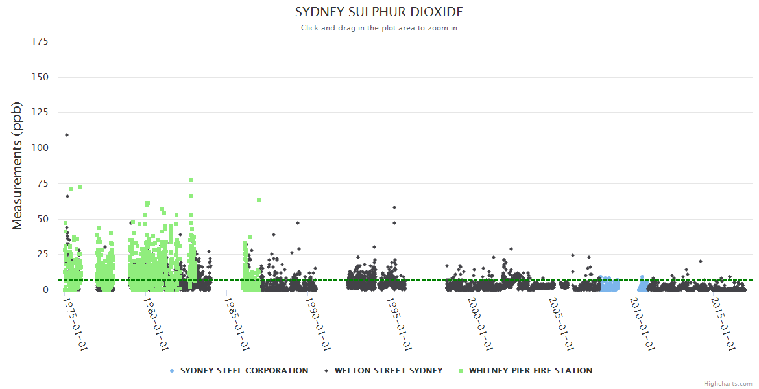Toggle the SYDNEY STEEL CORPORATION series label
Viewport: 759px width, 389px height.
pyautogui.click(x=244, y=371)
